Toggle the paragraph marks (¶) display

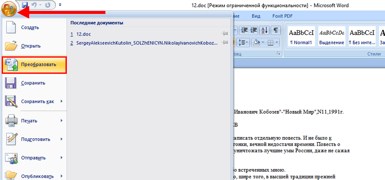click(275, 30)
